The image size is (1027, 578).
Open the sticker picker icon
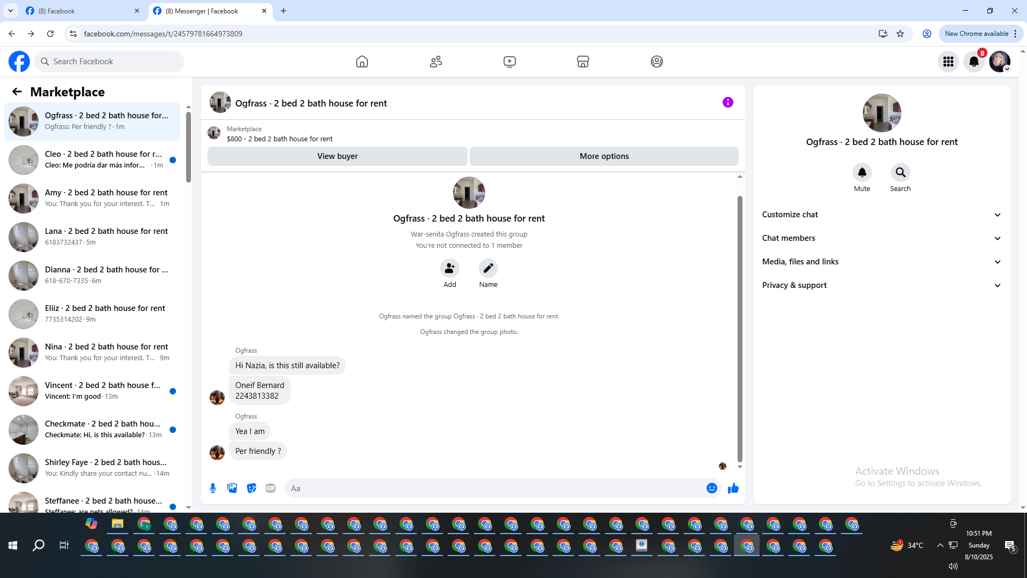point(251,488)
